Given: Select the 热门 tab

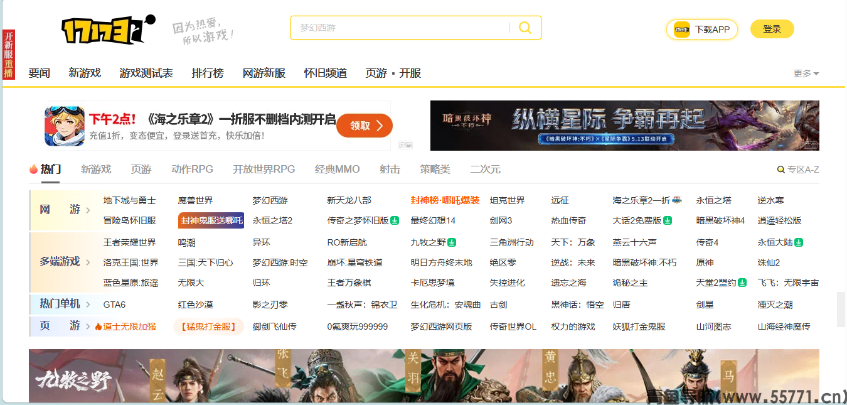Looking at the screenshot, I should tap(51, 170).
